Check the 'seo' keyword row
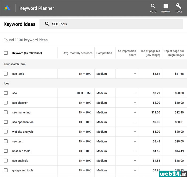 6,93
